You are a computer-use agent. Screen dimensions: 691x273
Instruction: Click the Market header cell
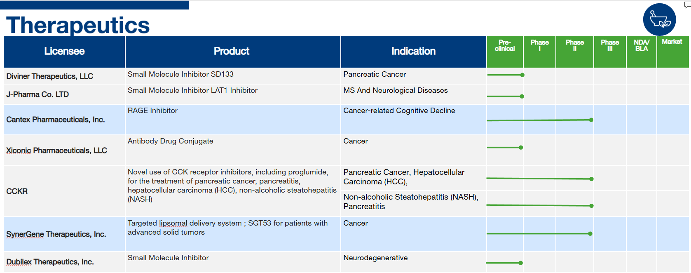coord(673,52)
